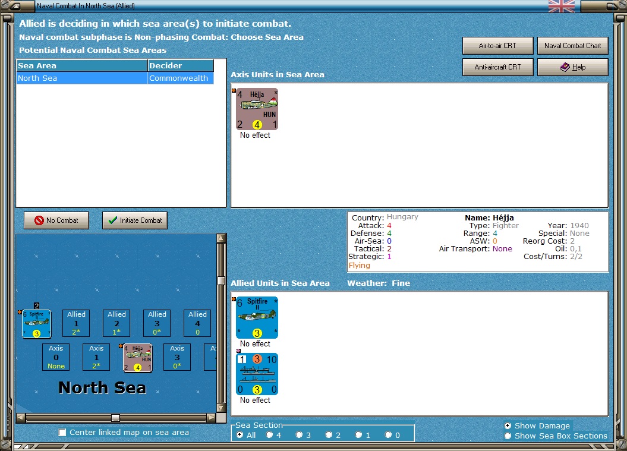Enable Center linked map on sea area
Screen dimensions: 627x451
click(x=62, y=432)
